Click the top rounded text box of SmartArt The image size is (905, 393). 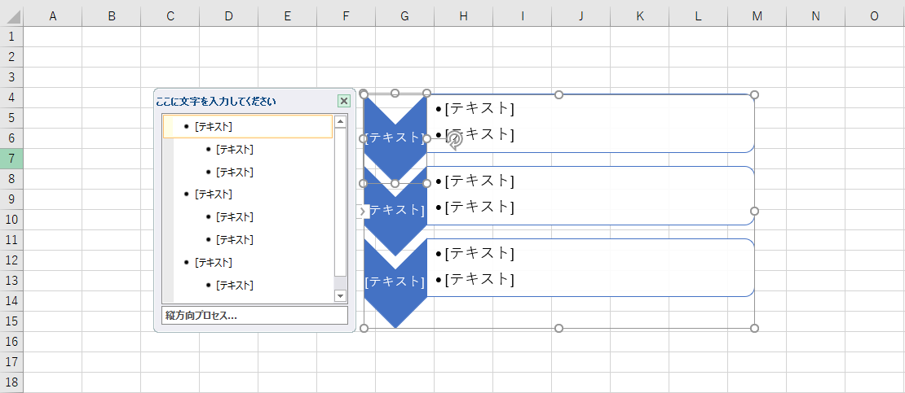pos(590,124)
